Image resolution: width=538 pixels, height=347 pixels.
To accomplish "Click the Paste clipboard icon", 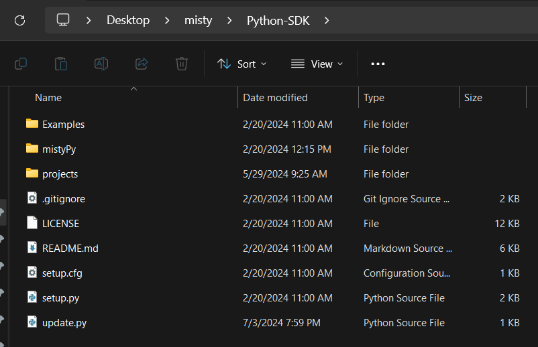I will [x=61, y=64].
